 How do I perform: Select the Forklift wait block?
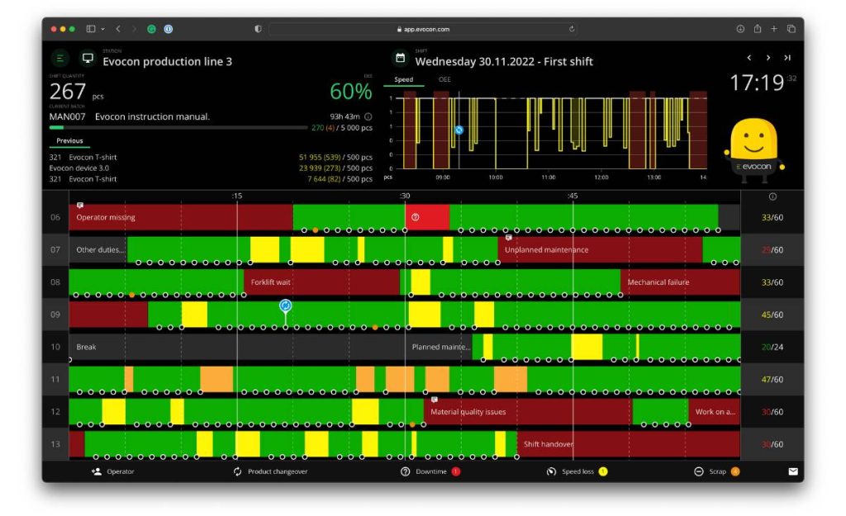click(321, 282)
